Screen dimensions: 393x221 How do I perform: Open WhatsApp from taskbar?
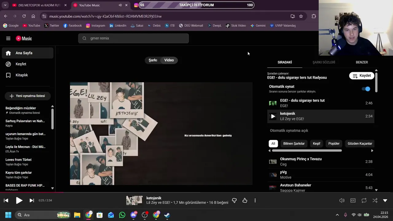click(x=122, y=215)
